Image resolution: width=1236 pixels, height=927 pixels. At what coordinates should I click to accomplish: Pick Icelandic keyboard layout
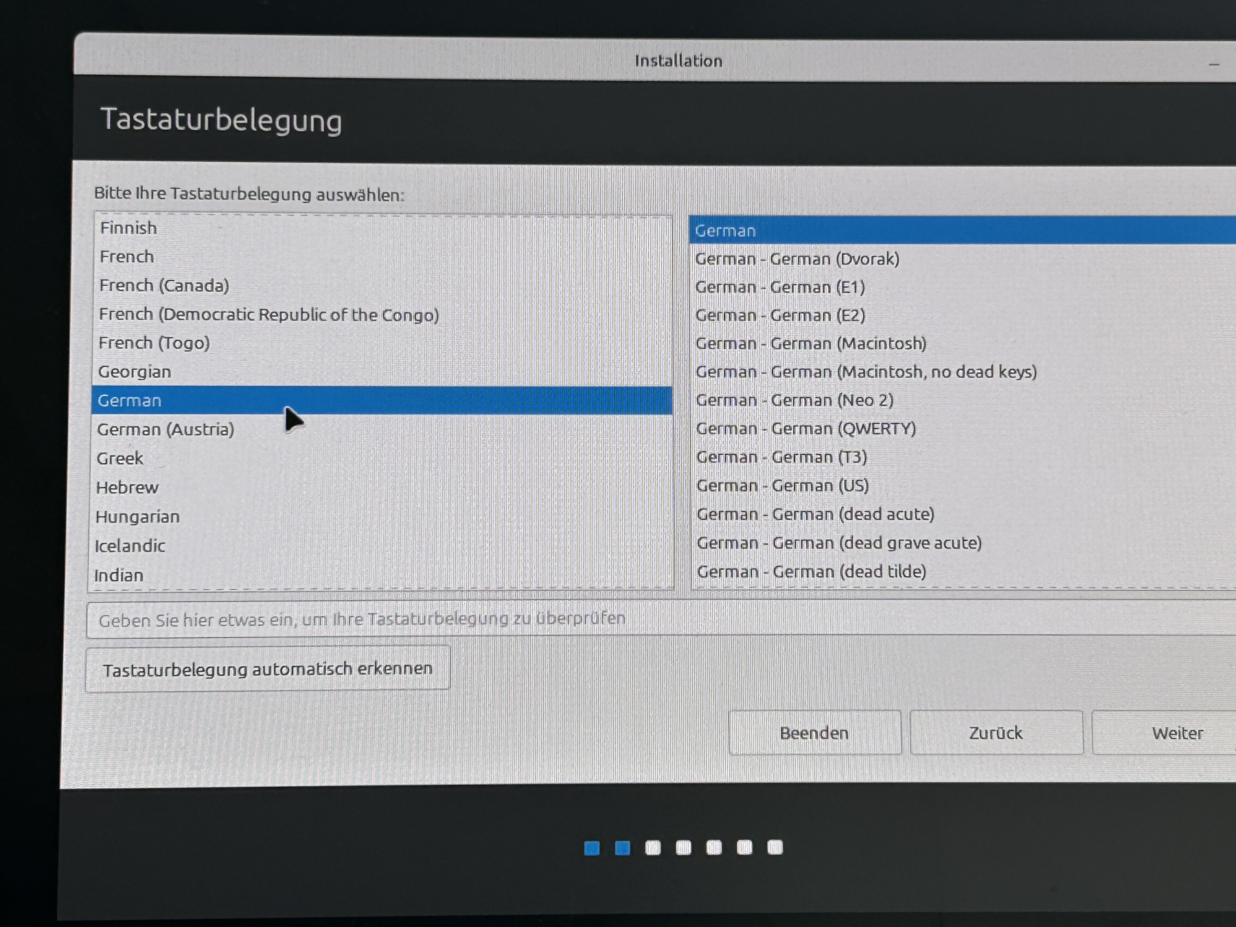coord(130,546)
